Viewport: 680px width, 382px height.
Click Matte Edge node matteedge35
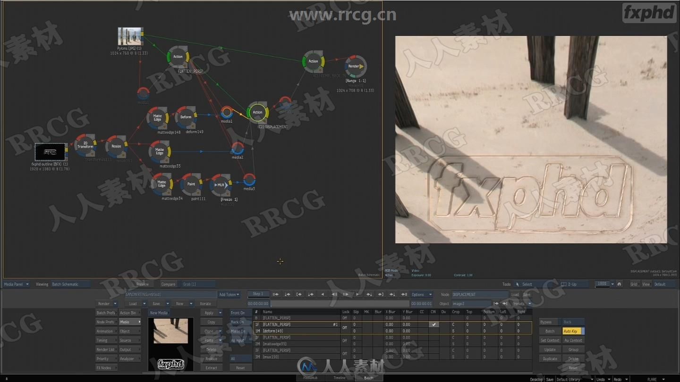pyautogui.click(x=160, y=151)
